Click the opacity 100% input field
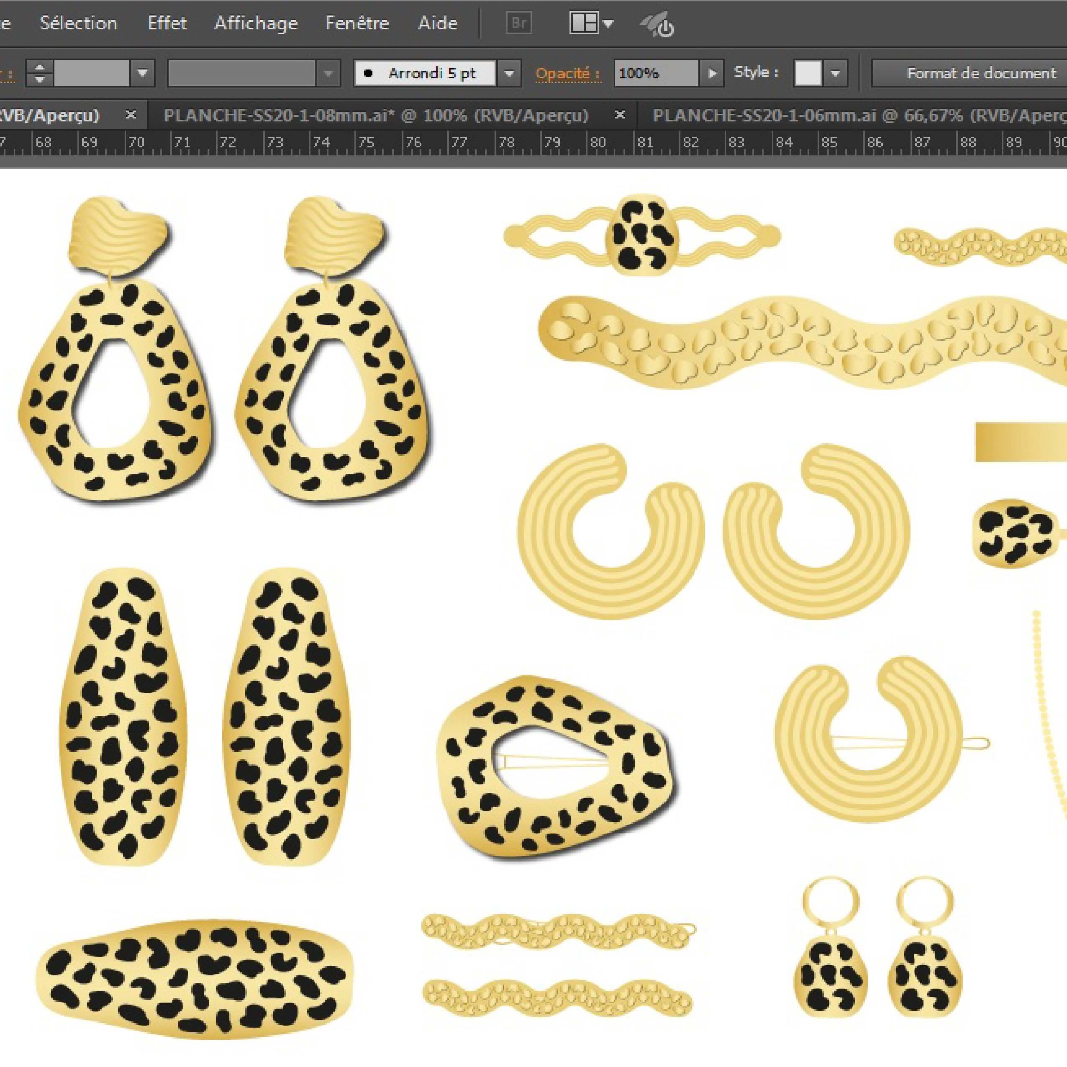This screenshot has height=1067, width=1067. coord(655,73)
